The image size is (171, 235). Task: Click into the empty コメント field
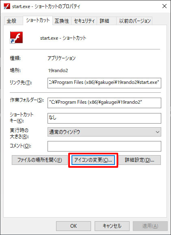[x=104, y=146]
